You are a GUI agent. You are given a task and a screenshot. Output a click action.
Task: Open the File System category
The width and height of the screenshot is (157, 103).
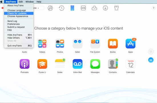click(x=95, y=44)
